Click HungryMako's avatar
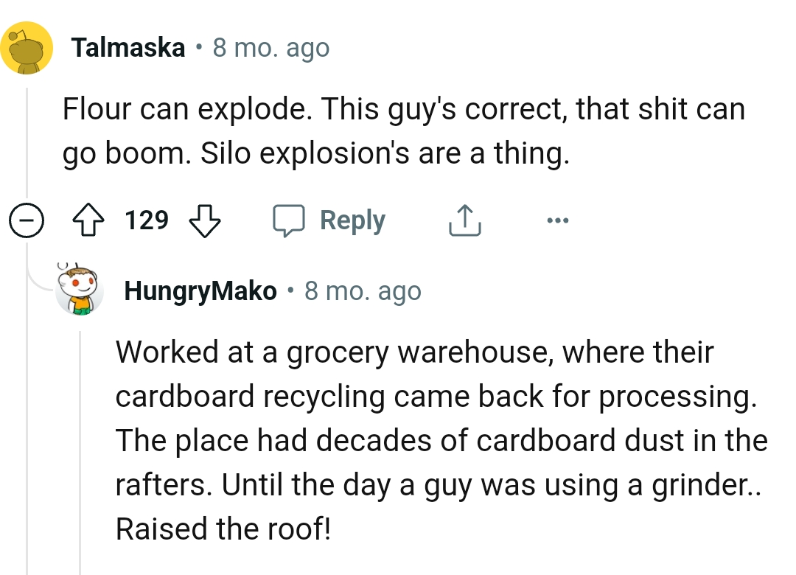This screenshot has width=796, height=575. pyautogui.click(x=76, y=288)
